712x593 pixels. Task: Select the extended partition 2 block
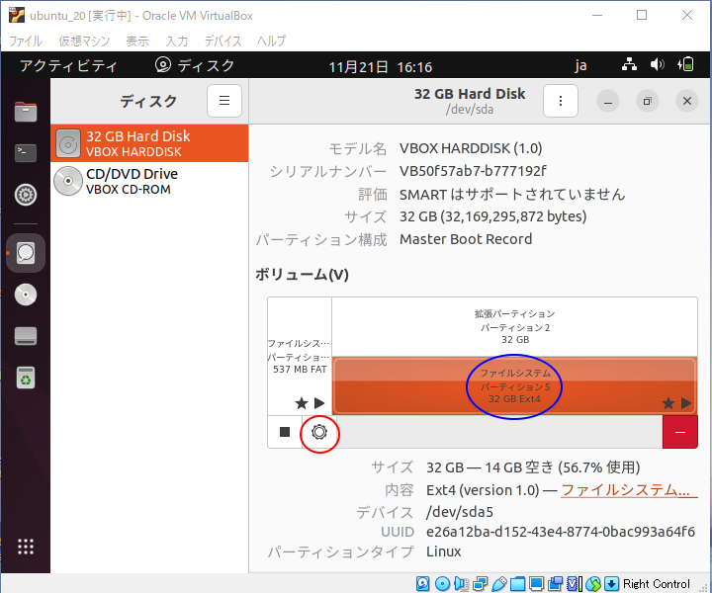[514, 327]
